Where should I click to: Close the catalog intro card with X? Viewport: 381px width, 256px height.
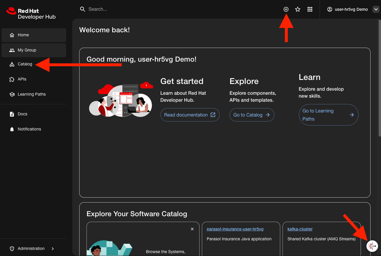pos(192,229)
